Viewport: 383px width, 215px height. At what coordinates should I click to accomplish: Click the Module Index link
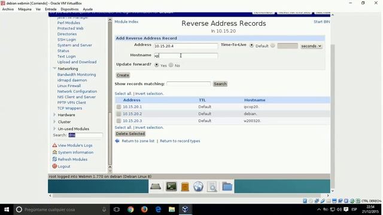click(x=126, y=21)
